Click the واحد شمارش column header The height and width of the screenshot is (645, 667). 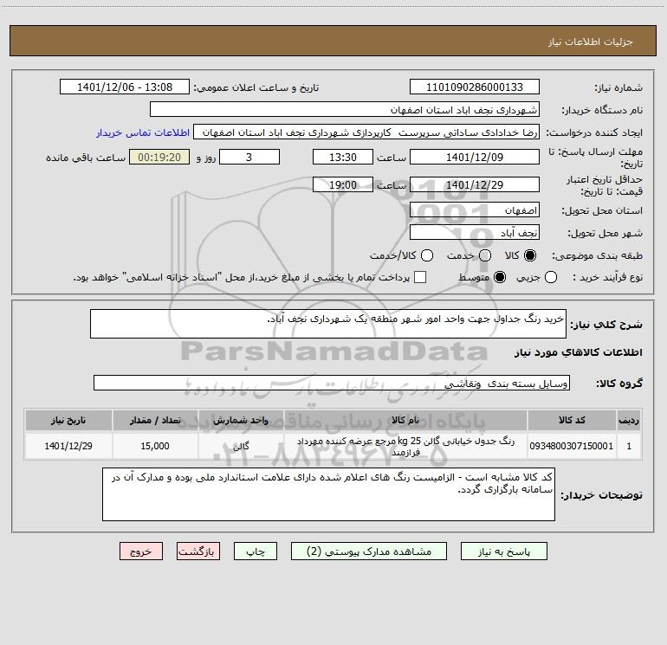pos(241,420)
